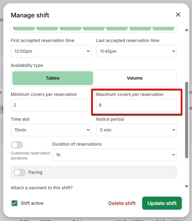The image size is (192, 221).
Task: Click the Minimum covers per reservation field
Action: 51,105
